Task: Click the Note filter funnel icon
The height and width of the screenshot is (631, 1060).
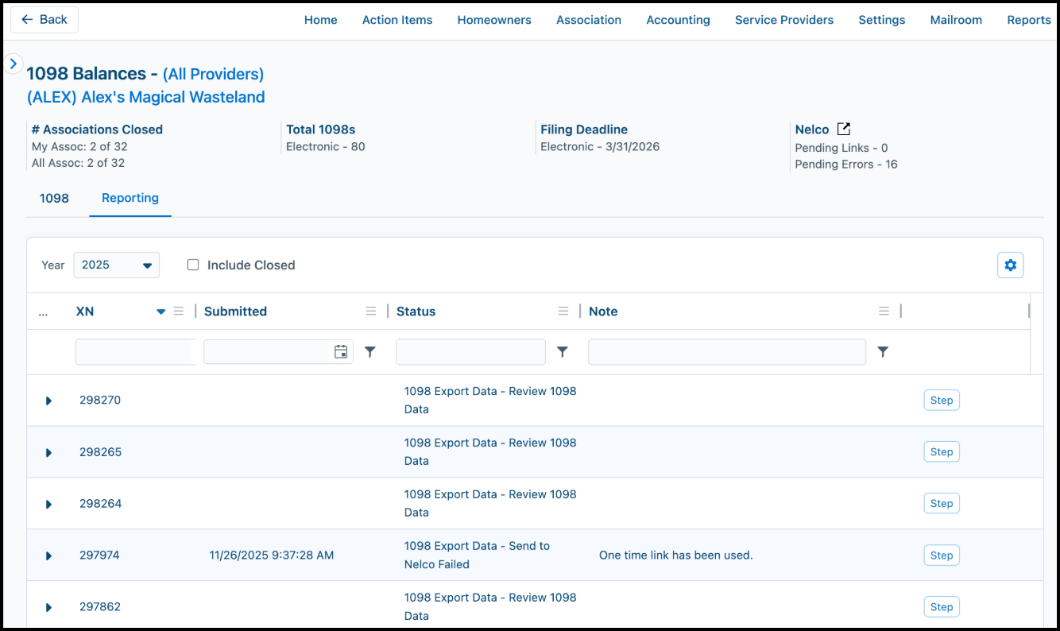Action: 883,351
